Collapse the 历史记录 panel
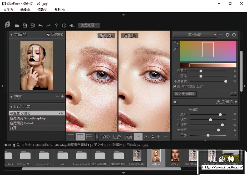Image resolution: width=247 pixels, height=175 pixels. point(11,106)
